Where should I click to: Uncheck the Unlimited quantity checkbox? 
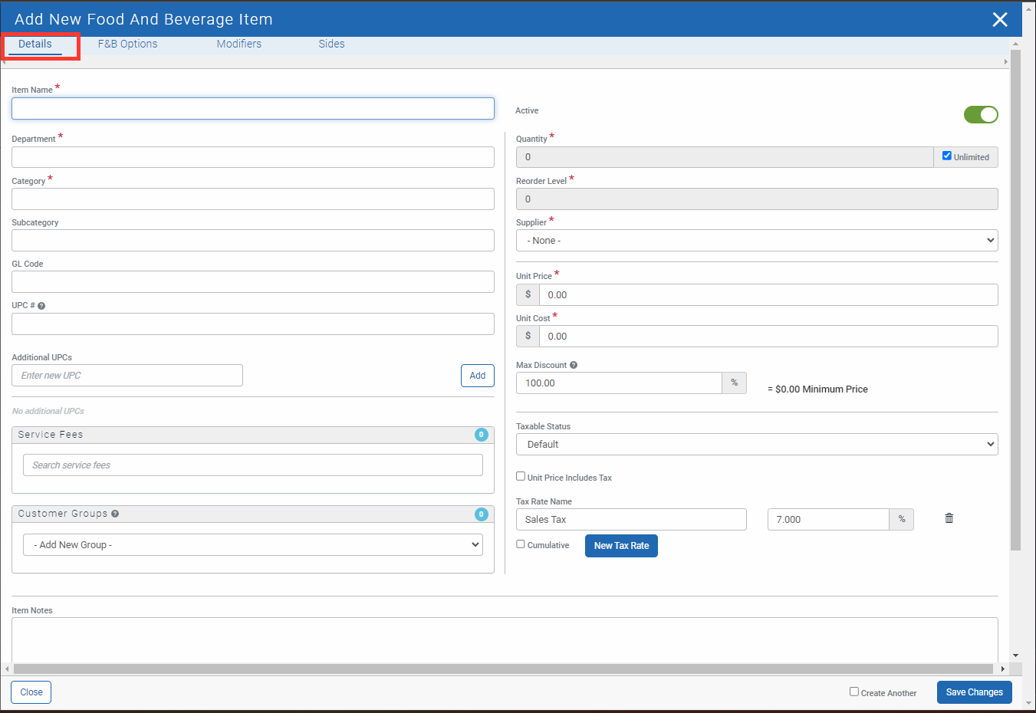[947, 156]
